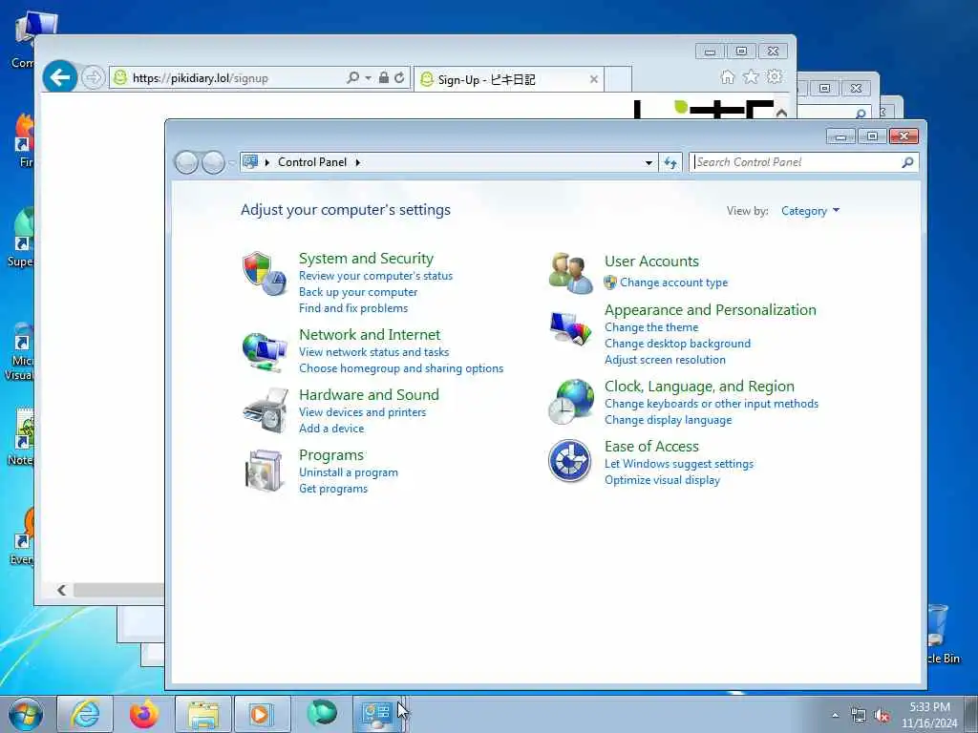The width and height of the screenshot is (978, 733).
Task: Close the Sign-Up tab in Internet Explorer
Action: click(x=594, y=79)
